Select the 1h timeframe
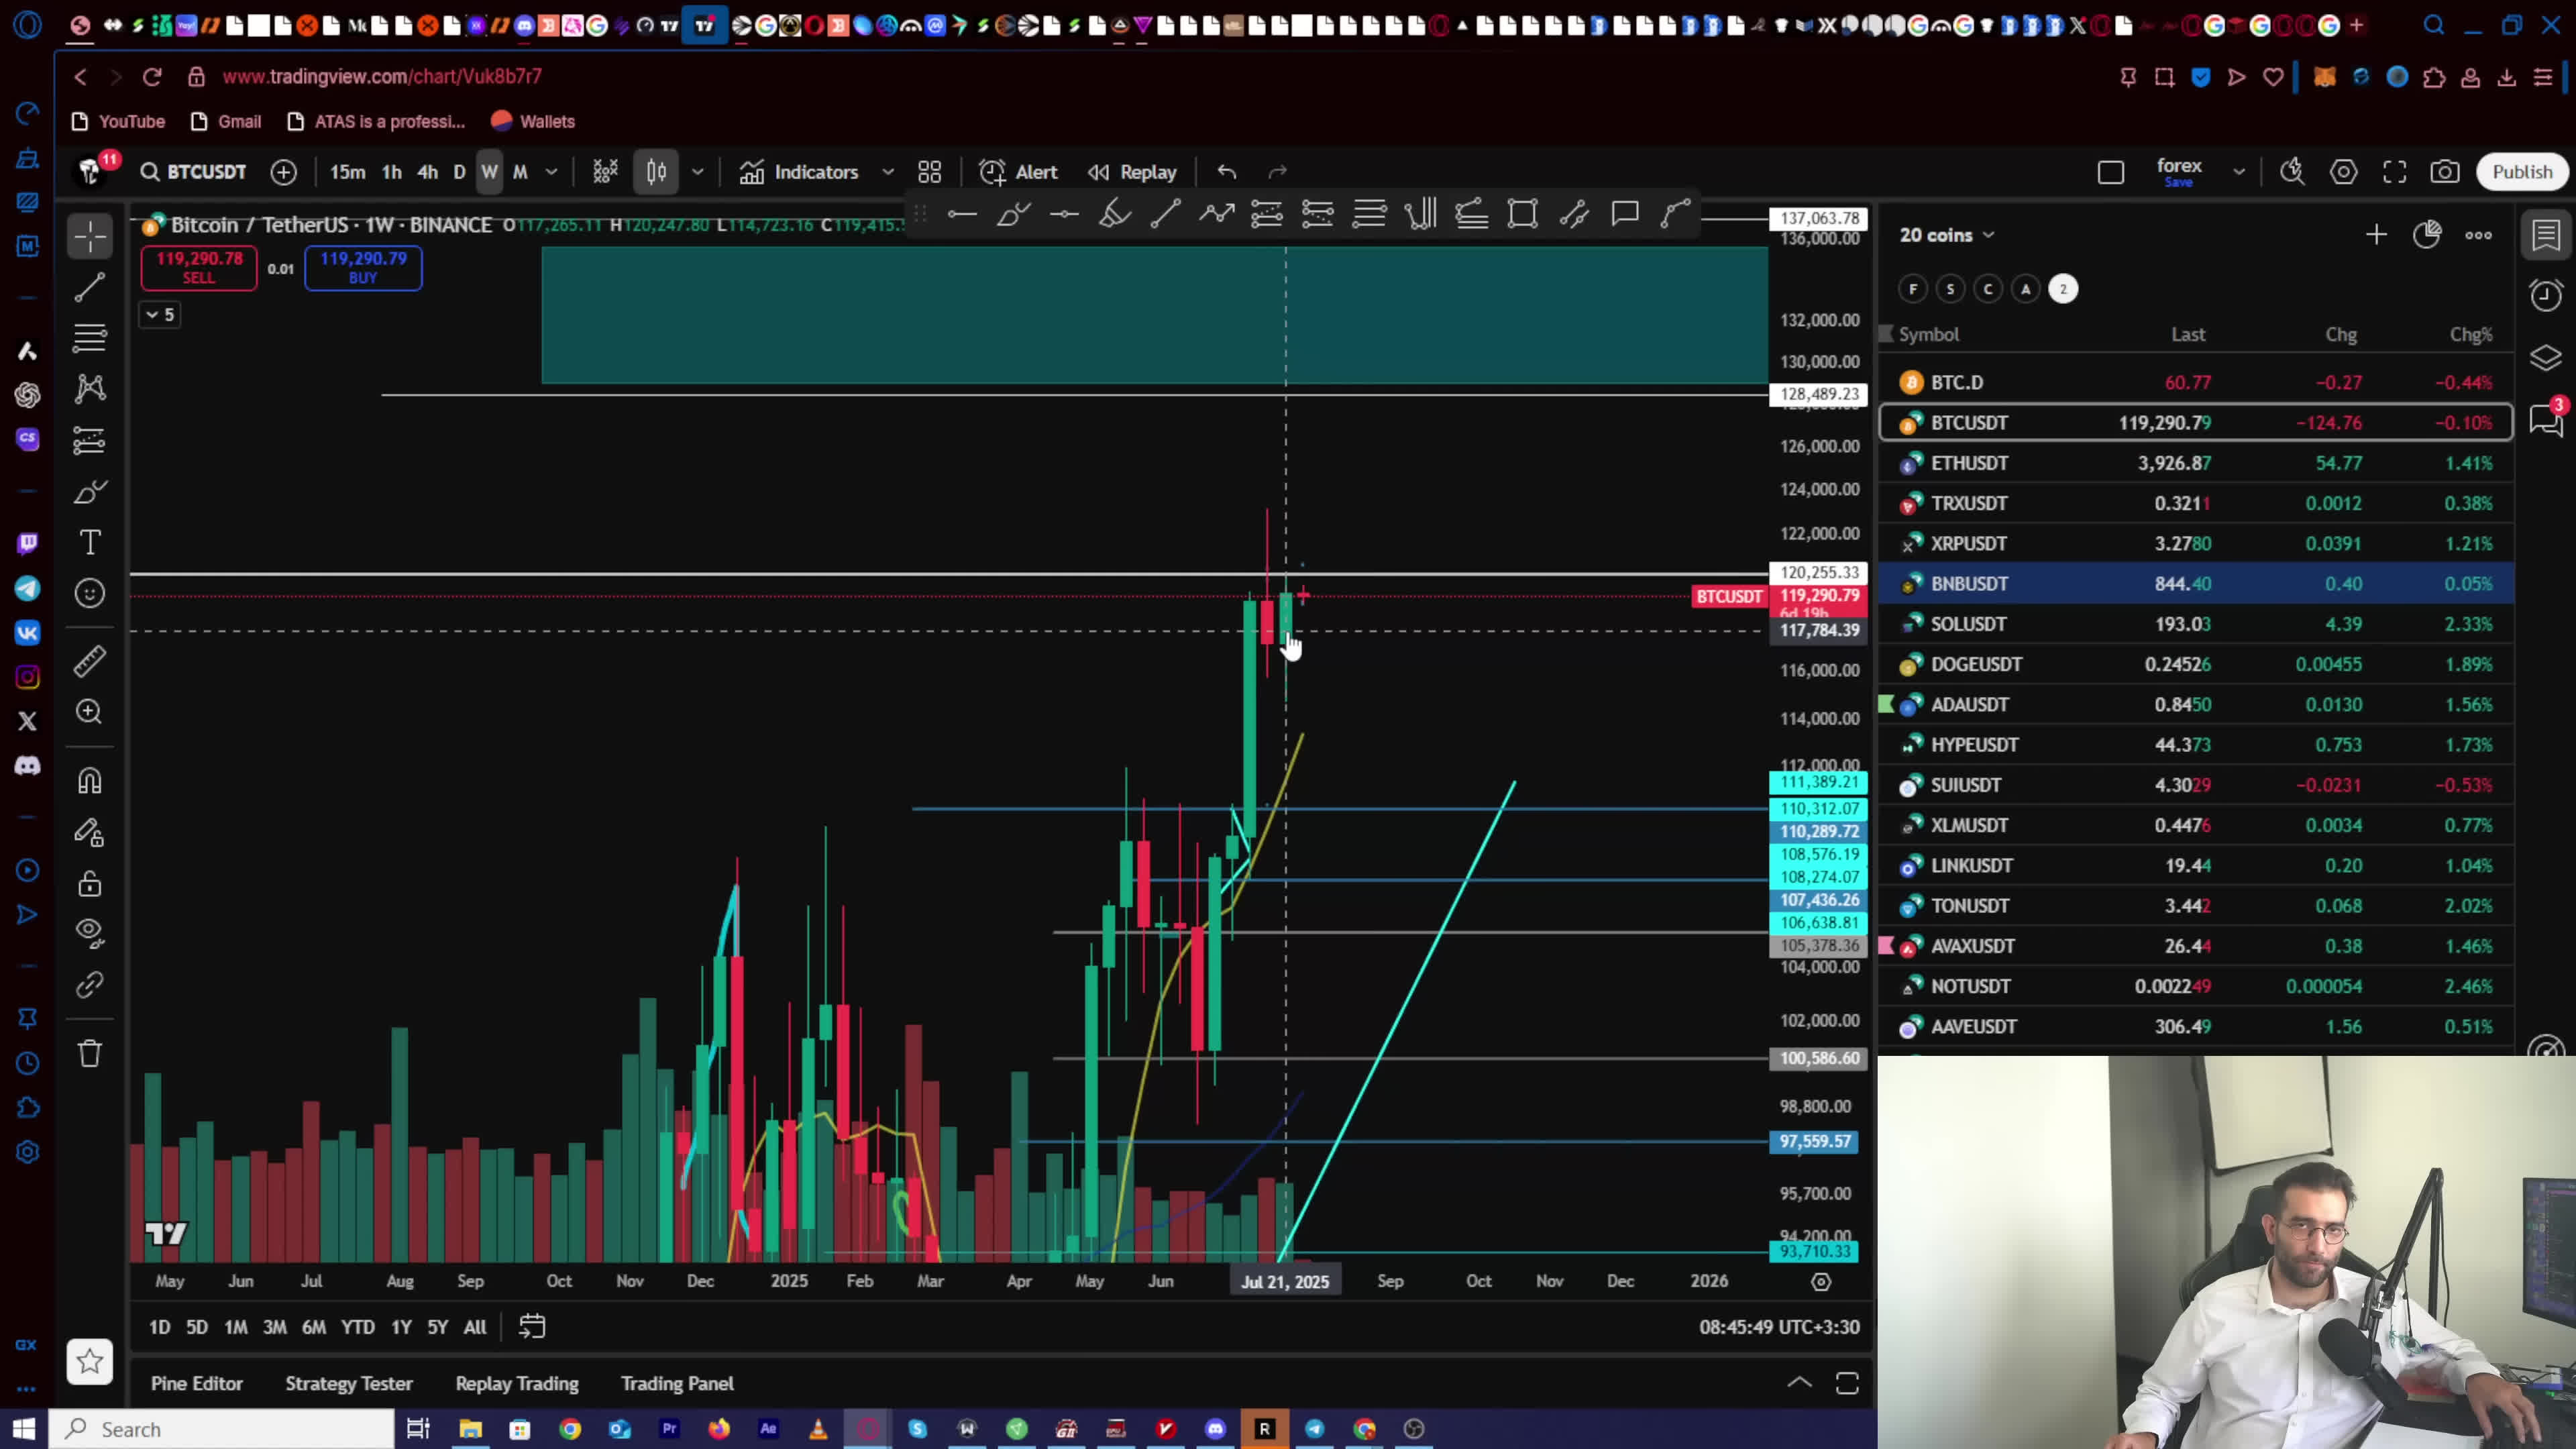Viewport: 2576px width, 1449px height. click(x=392, y=172)
